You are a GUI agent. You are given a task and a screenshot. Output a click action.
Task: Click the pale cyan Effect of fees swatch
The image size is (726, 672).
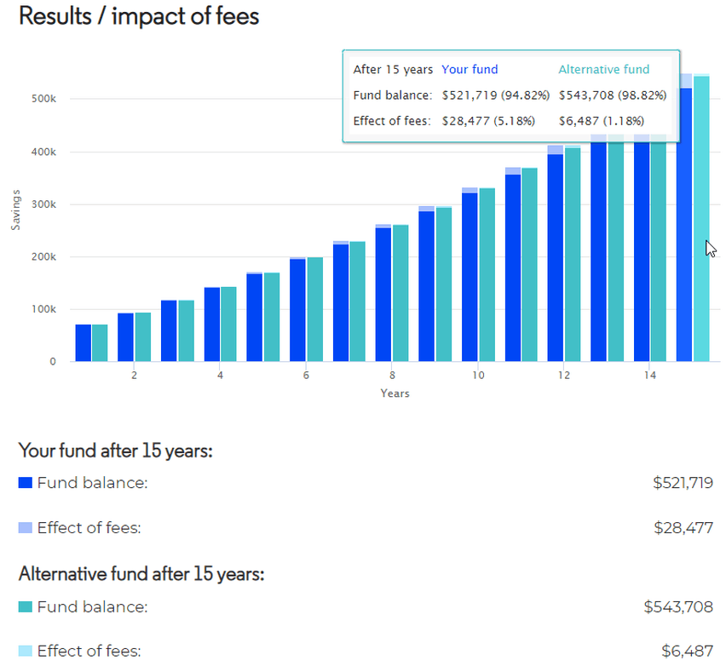point(26,651)
